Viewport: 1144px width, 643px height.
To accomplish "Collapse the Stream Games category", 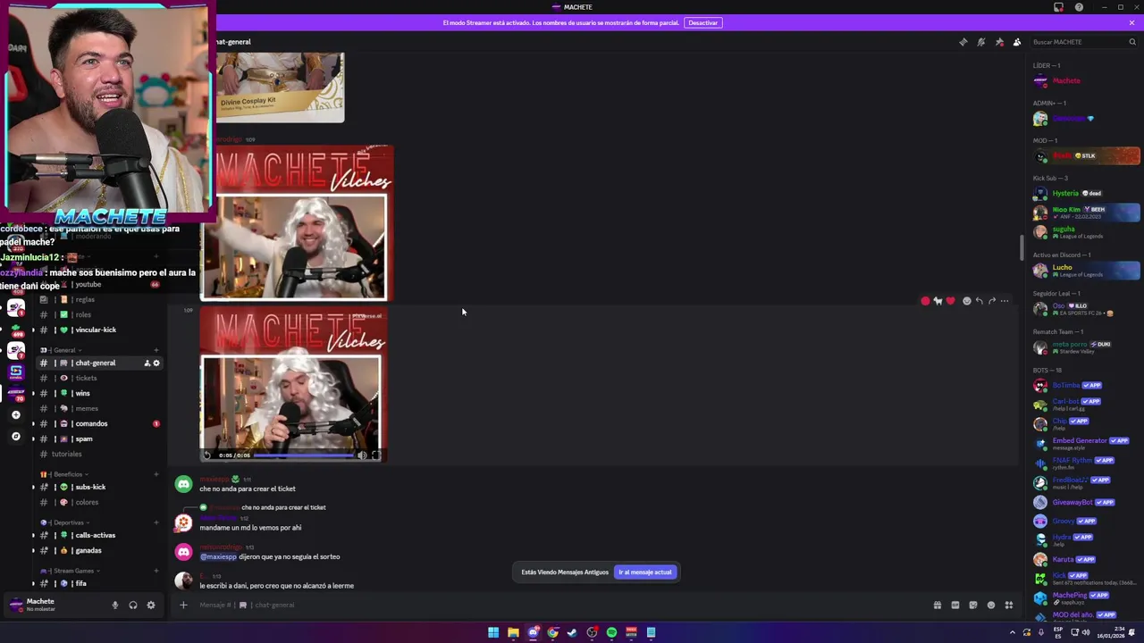I will (x=70, y=571).
